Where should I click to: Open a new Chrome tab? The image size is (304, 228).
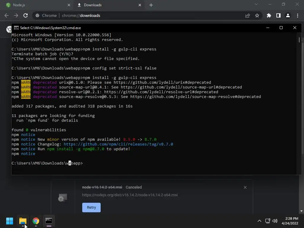point(151,5)
